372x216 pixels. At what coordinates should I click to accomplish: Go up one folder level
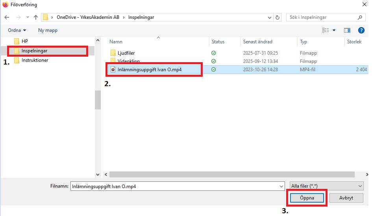(35, 17)
